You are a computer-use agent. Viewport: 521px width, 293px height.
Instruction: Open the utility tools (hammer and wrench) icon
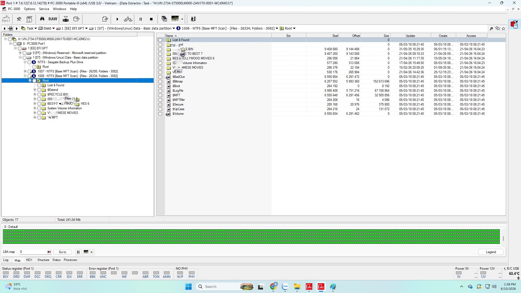tap(19, 19)
